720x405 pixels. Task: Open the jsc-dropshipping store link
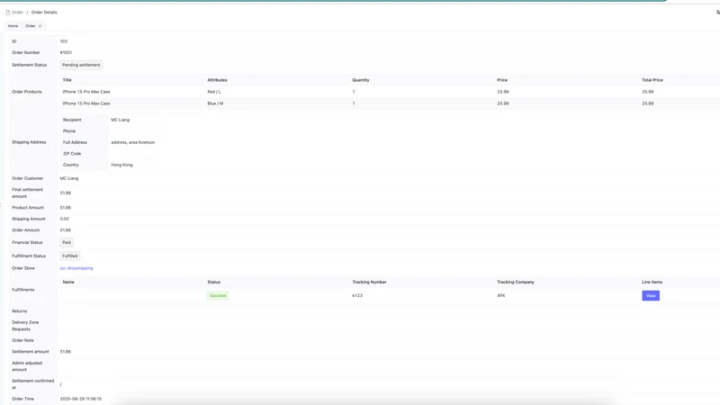(x=76, y=268)
